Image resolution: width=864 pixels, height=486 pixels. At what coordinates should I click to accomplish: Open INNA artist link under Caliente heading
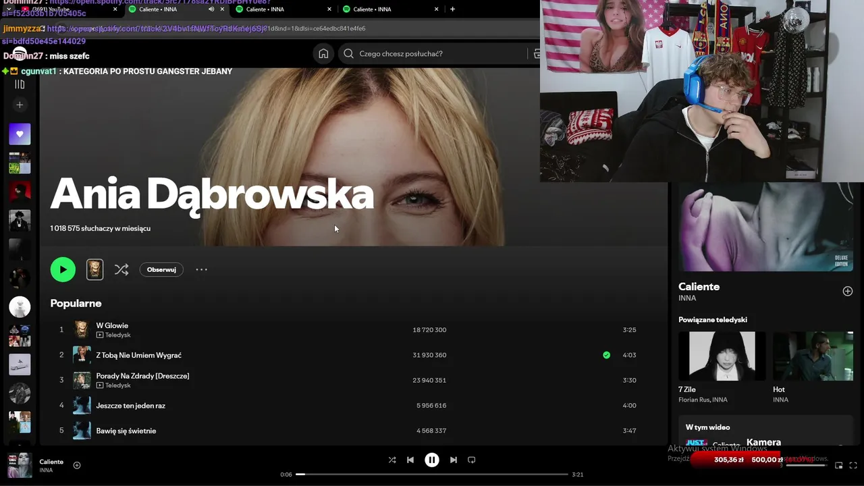pos(686,298)
